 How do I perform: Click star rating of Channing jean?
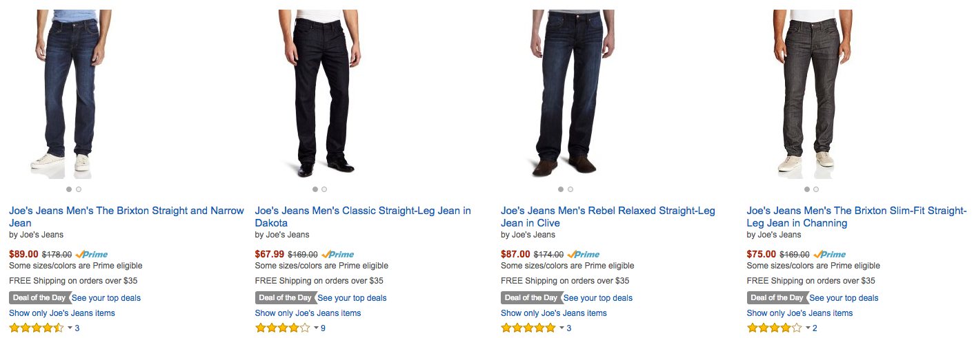click(x=774, y=328)
